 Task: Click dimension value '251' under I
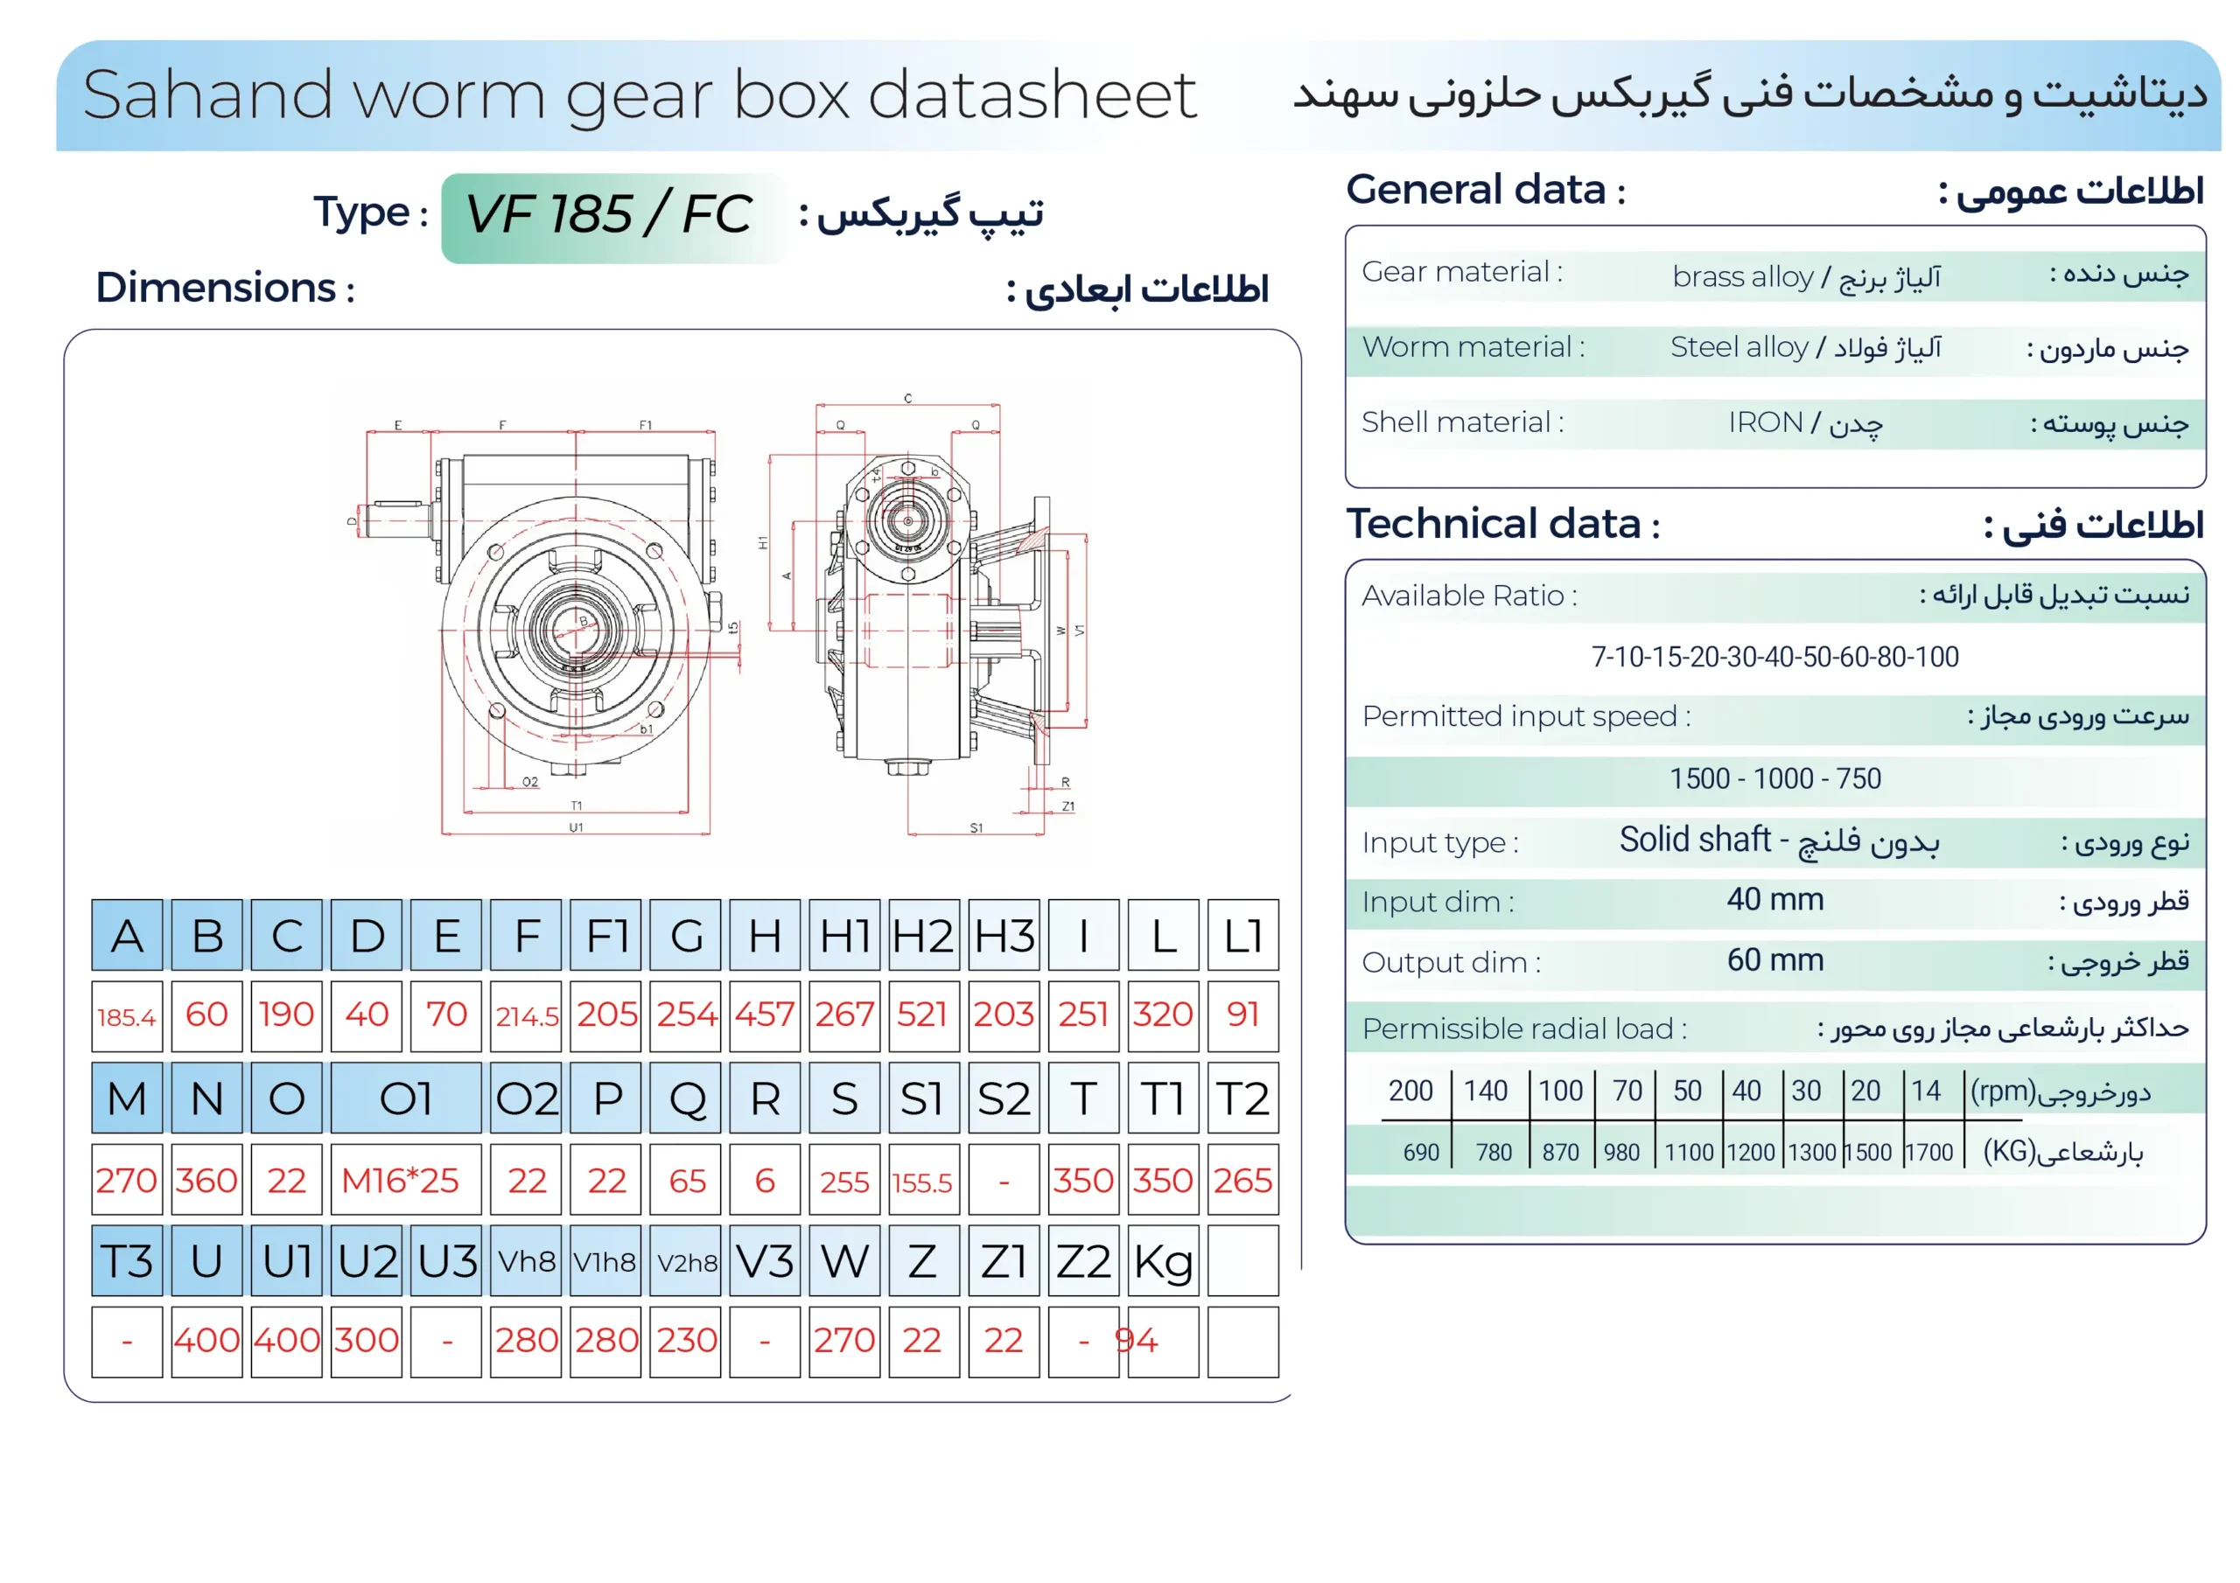click(1083, 1015)
